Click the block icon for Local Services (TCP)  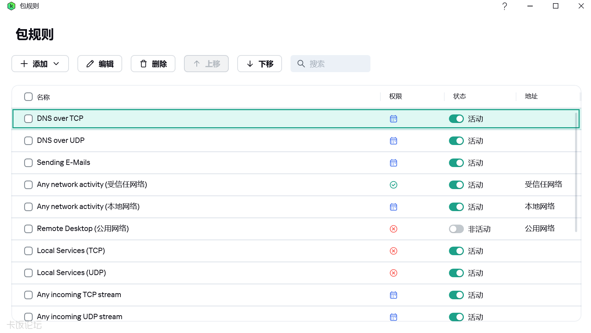394,251
